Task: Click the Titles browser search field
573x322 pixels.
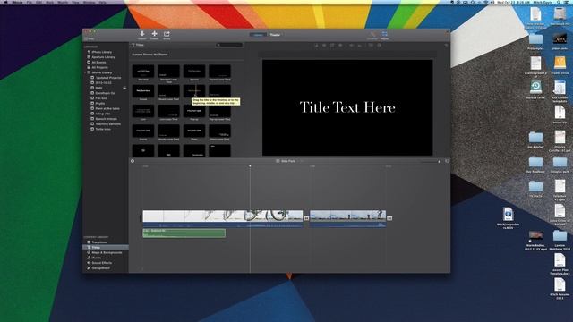Action: click(x=229, y=45)
